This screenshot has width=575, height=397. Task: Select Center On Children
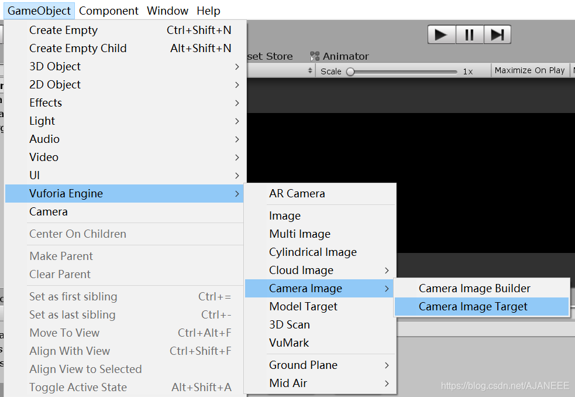tap(125, 234)
